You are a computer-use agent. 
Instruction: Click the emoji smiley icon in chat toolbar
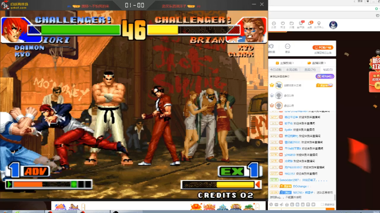coord(271,204)
